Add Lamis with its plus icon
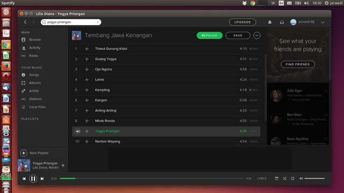 tap(87, 80)
